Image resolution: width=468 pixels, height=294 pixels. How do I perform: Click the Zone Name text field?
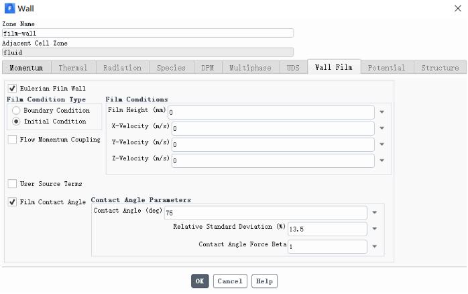(148, 33)
